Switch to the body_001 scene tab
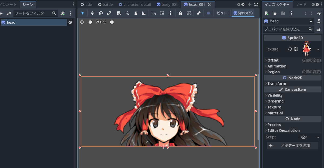This screenshot has height=168, width=324. 167,5
